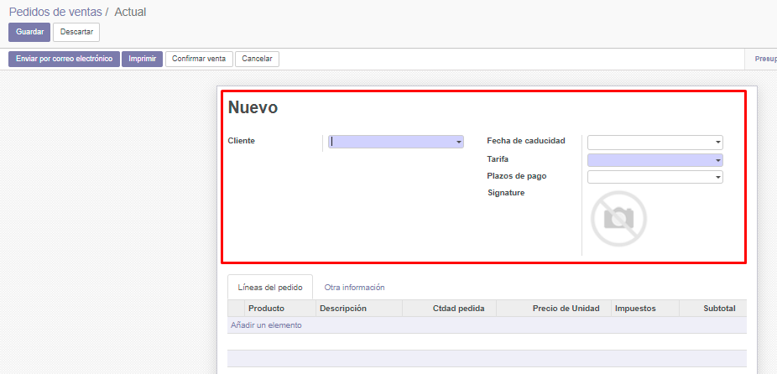This screenshot has height=374, width=777.
Task: Click Enviar por correo electrónico
Action: (x=64, y=60)
